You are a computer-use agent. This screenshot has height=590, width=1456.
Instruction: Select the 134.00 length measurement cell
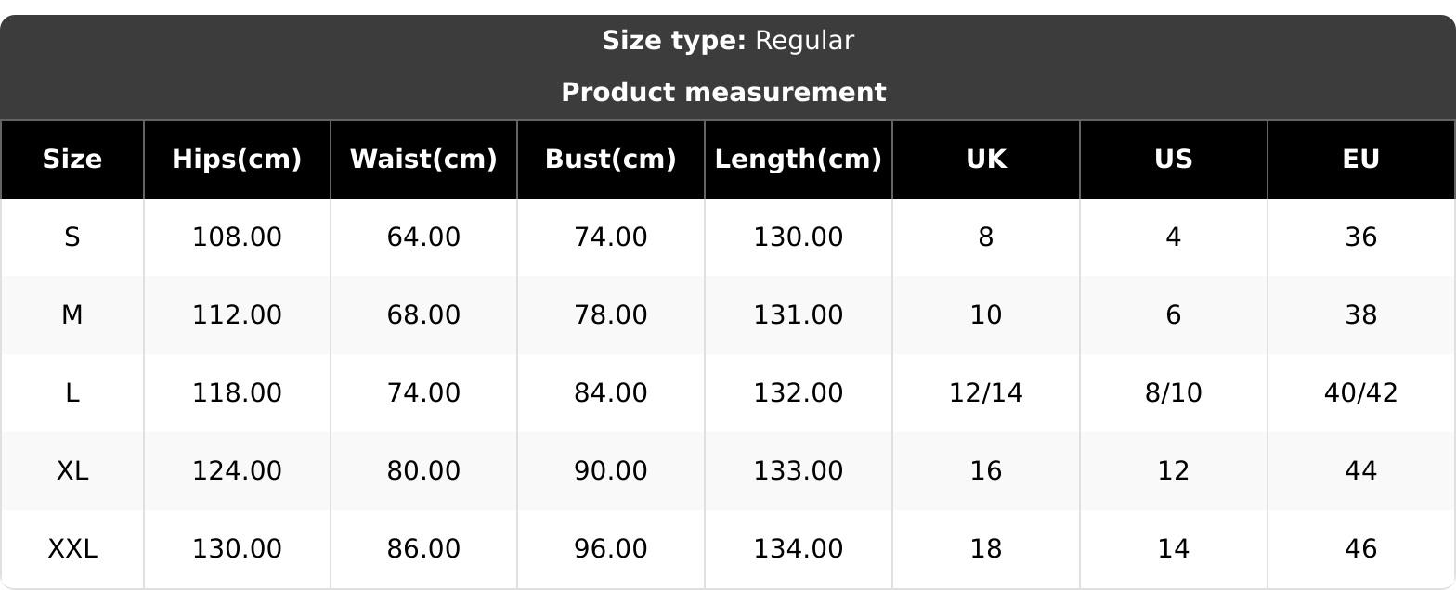[798, 549]
